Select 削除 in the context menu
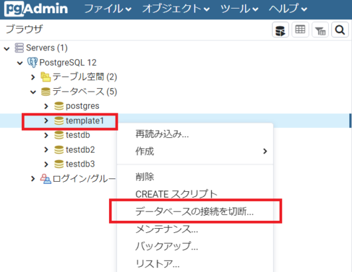This screenshot has width=352, height=272. coord(195,177)
